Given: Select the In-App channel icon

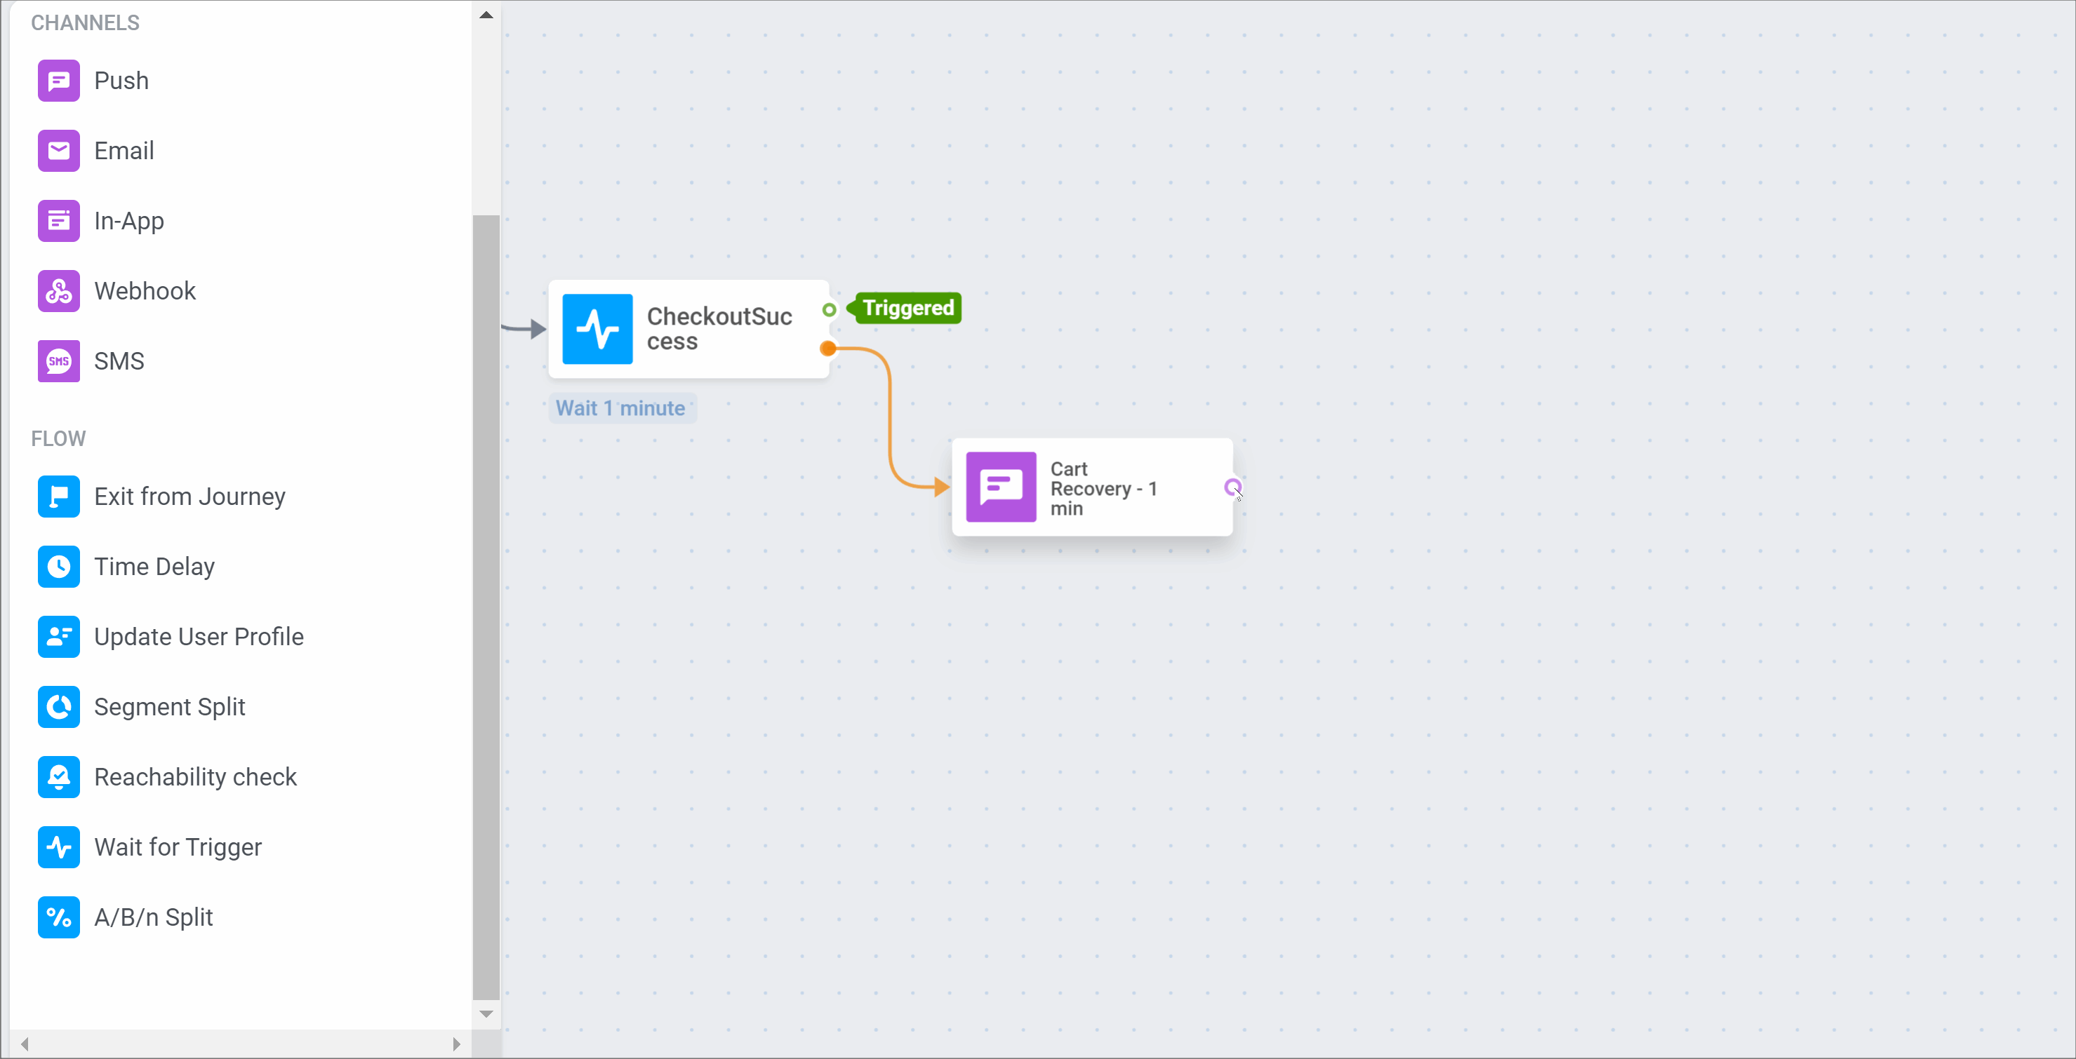Looking at the screenshot, I should [59, 221].
